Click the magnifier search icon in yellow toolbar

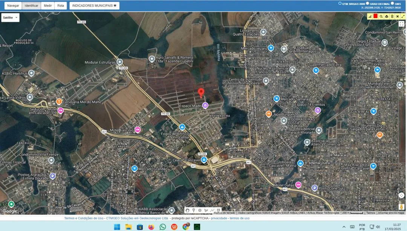[x=381, y=16]
